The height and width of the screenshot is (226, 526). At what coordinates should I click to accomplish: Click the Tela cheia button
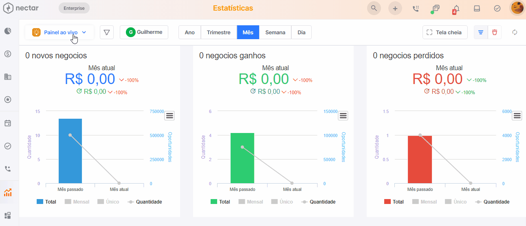pos(445,32)
